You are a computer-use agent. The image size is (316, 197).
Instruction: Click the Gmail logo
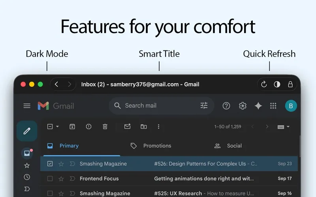pyautogui.click(x=56, y=106)
